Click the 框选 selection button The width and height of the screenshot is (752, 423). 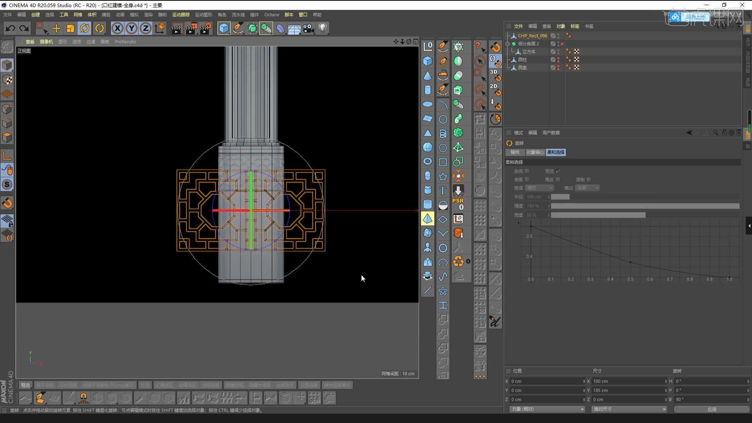[x=25, y=385]
